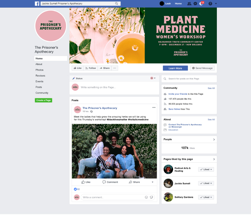Click the post privacy globe icon
Image resolution: width=251 pixels, height=215 pixels.
pos(92,111)
